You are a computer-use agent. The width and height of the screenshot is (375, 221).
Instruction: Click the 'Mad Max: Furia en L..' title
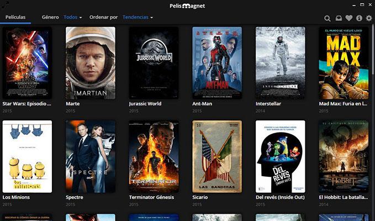click(x=343, y=104)
